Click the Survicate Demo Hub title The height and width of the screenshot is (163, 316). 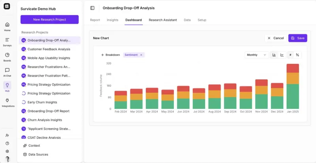click(x=38, y=9)
